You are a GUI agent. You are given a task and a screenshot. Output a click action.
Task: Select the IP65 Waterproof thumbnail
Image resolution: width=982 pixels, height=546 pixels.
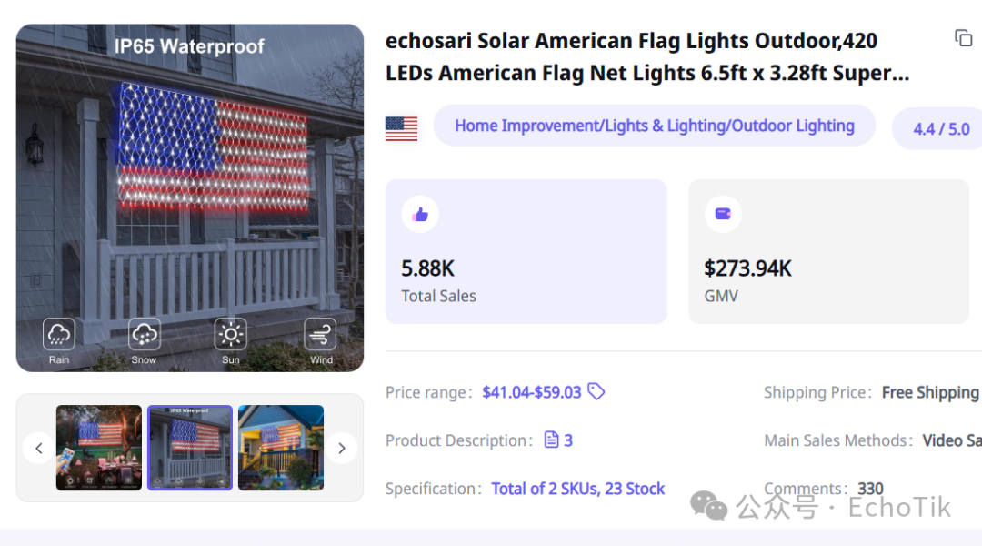pos(190,448)
